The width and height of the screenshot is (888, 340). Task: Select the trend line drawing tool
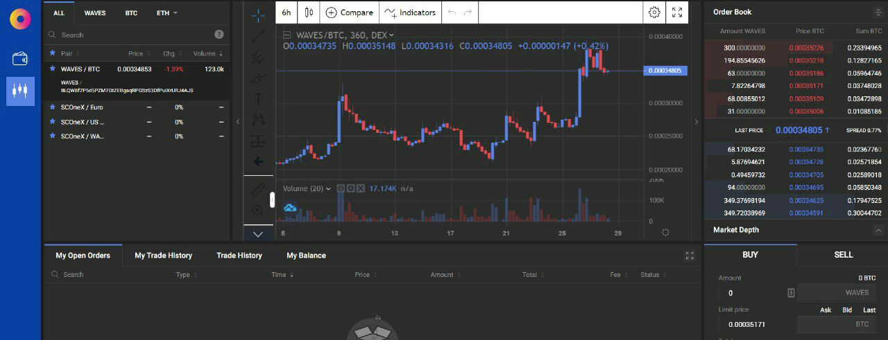tap(258, 37)
